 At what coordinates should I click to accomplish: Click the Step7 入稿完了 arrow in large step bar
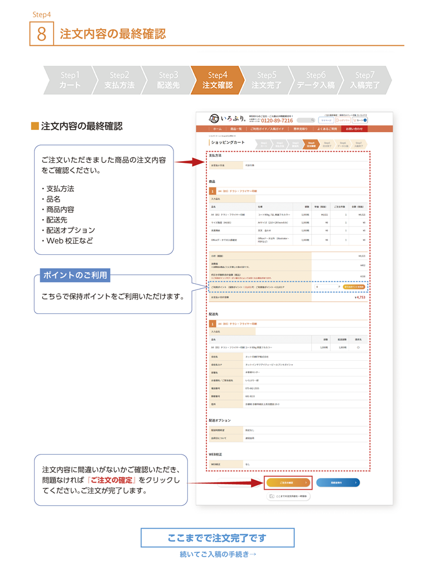click(365, 80)
